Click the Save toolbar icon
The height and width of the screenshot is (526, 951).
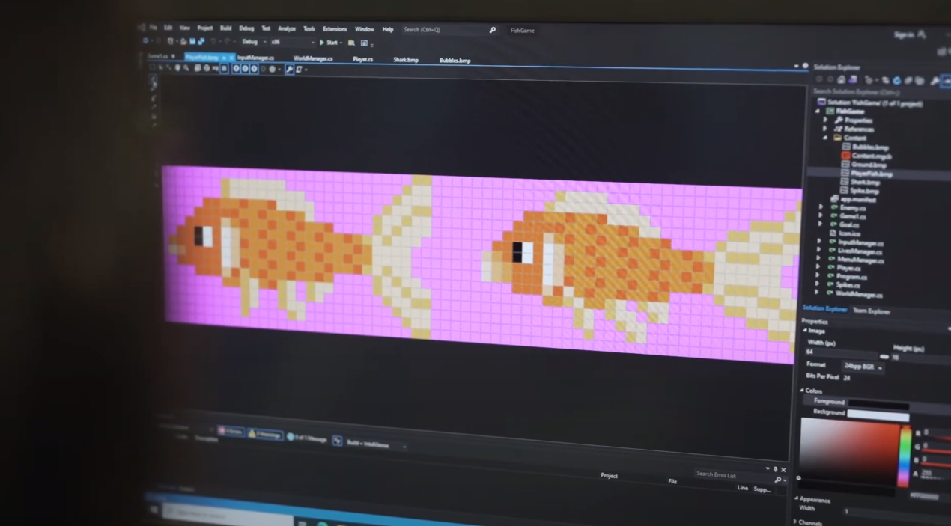(192, 42)
